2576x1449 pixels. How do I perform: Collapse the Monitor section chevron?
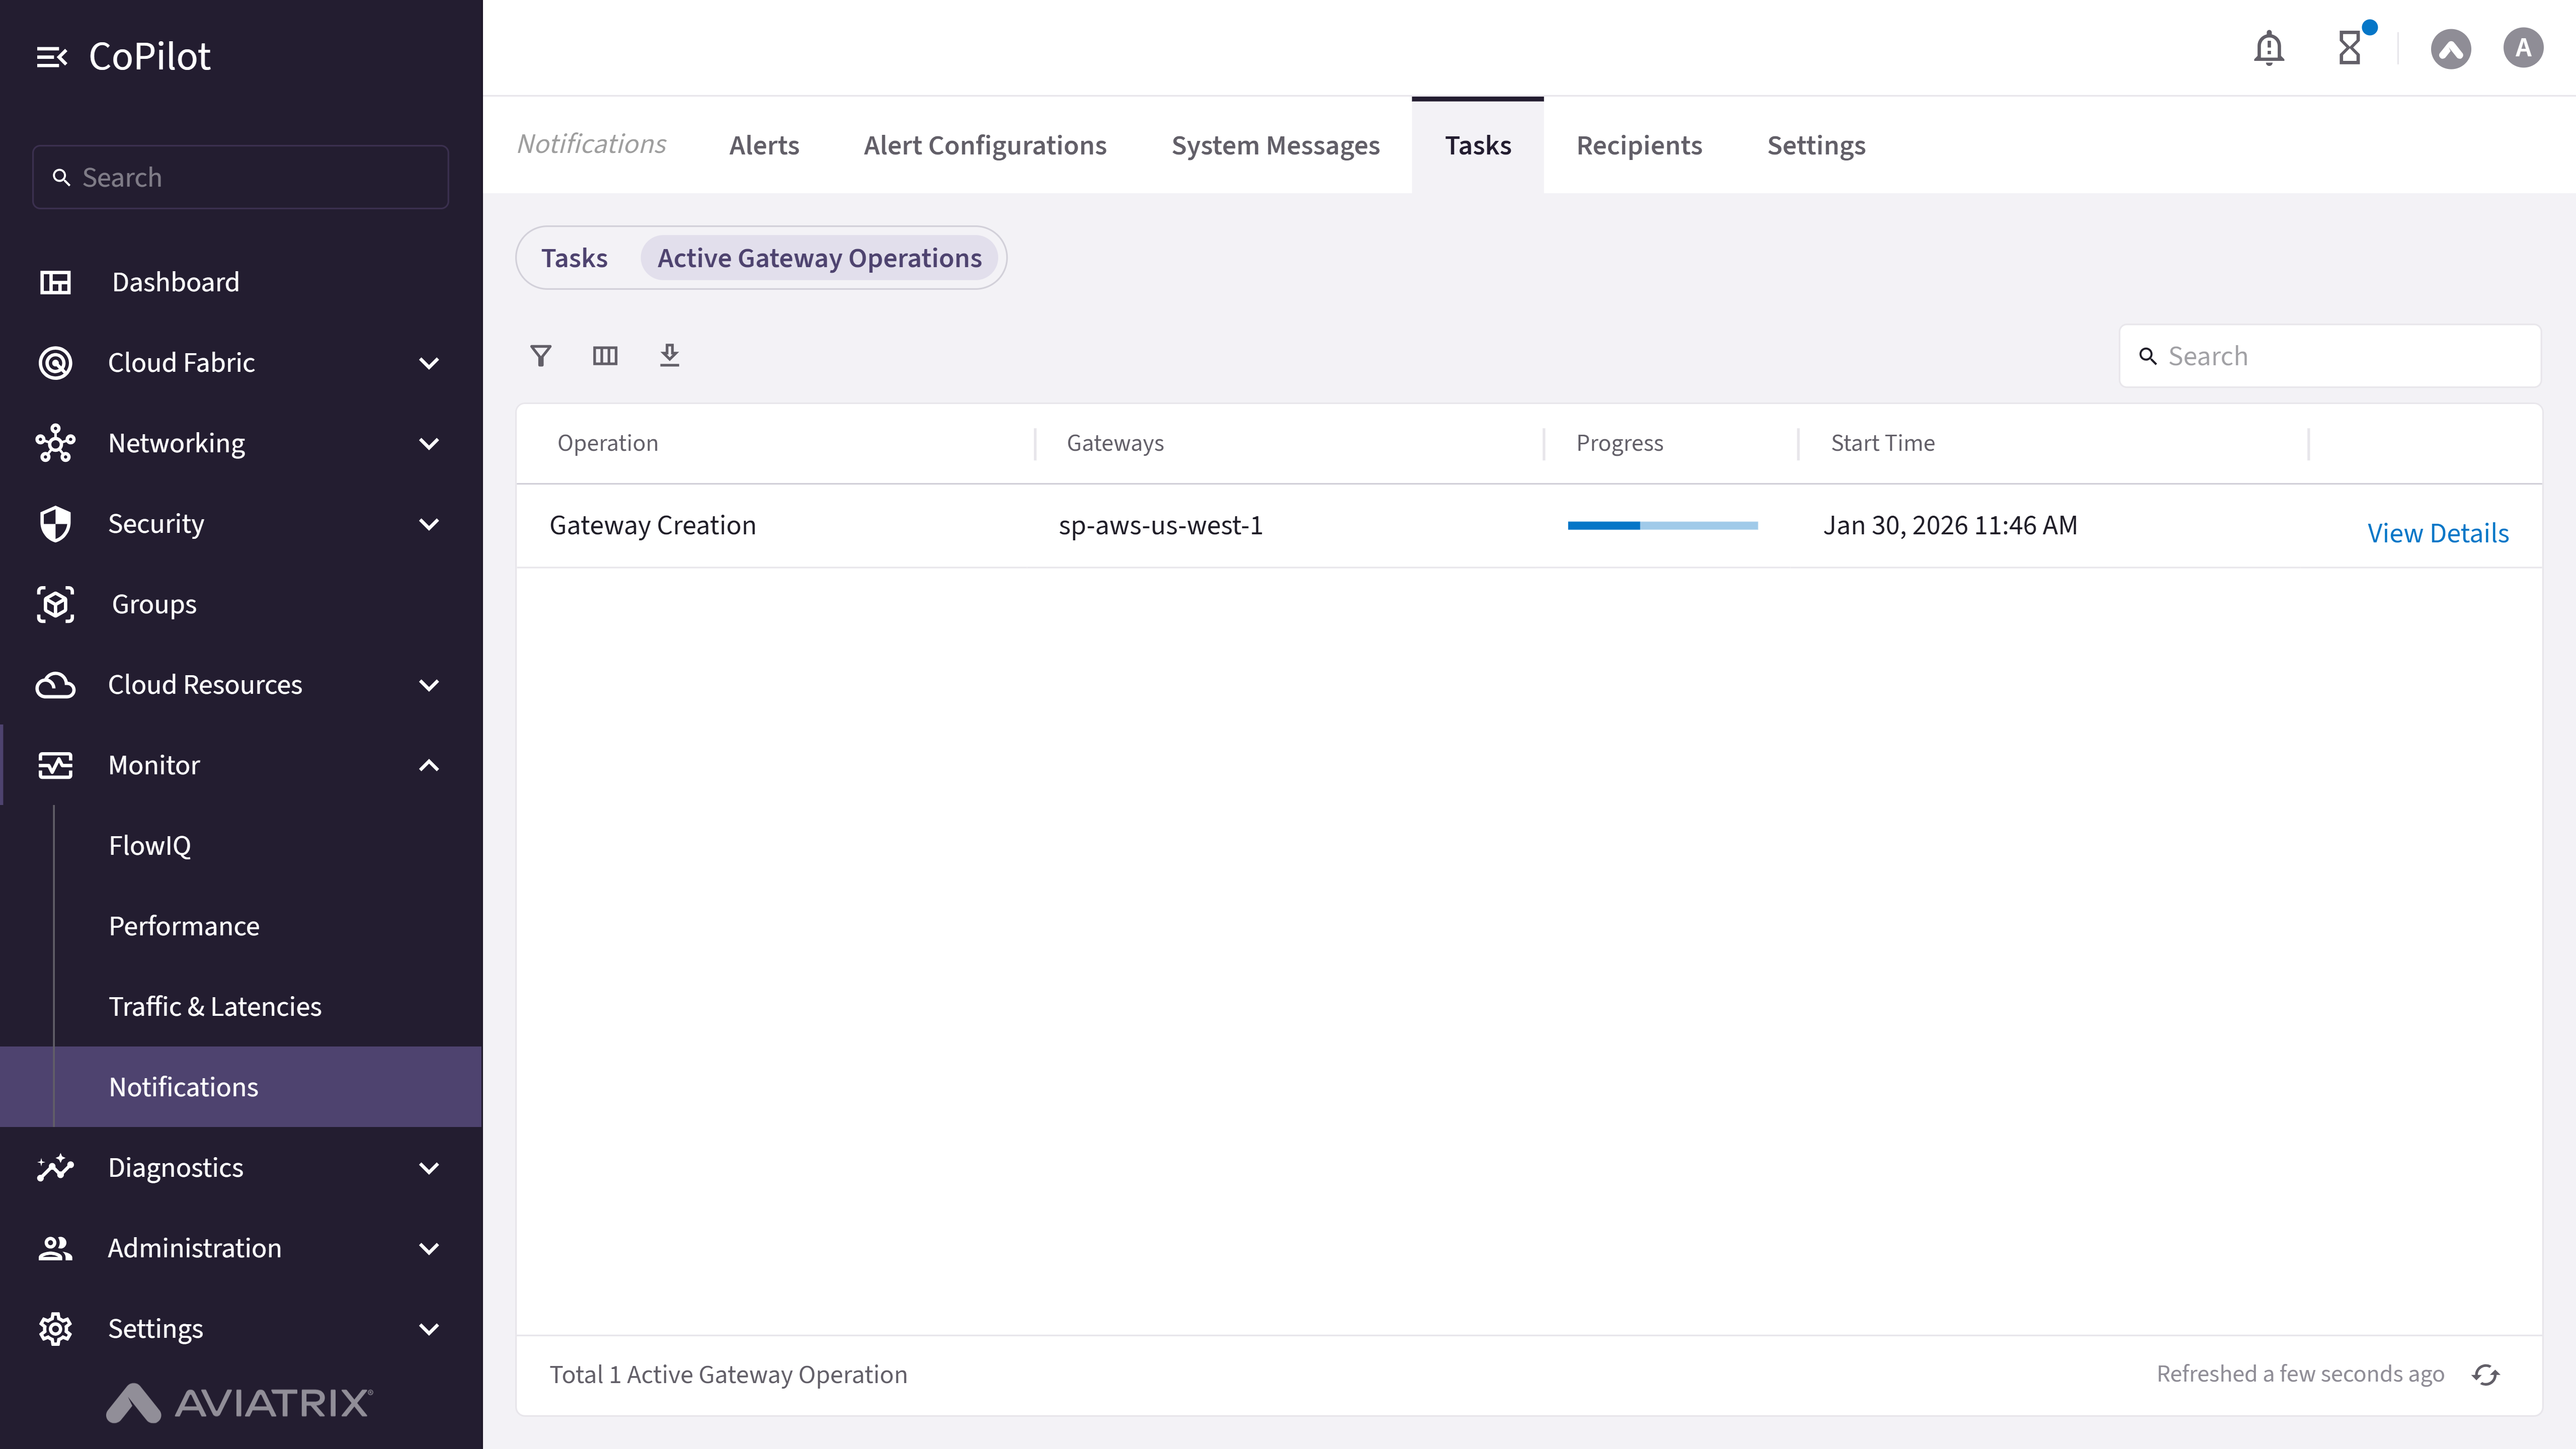(x=429, y=765)
